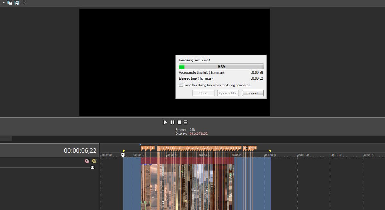The height and width of the screenshot is (210, 385).
Task: Select timeline marker 1
Action: 143,148
